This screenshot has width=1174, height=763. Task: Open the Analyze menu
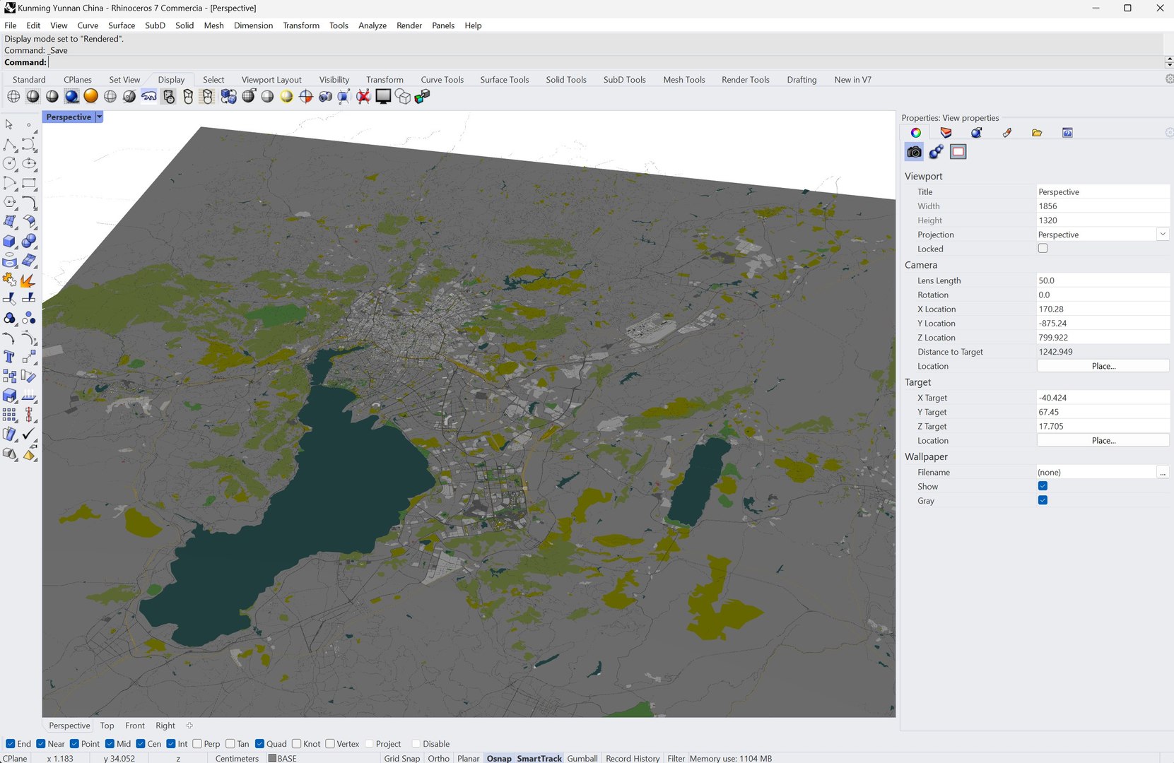click(372, 25)
